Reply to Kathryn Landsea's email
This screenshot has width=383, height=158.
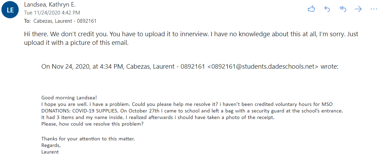click(x=327, y=9)
